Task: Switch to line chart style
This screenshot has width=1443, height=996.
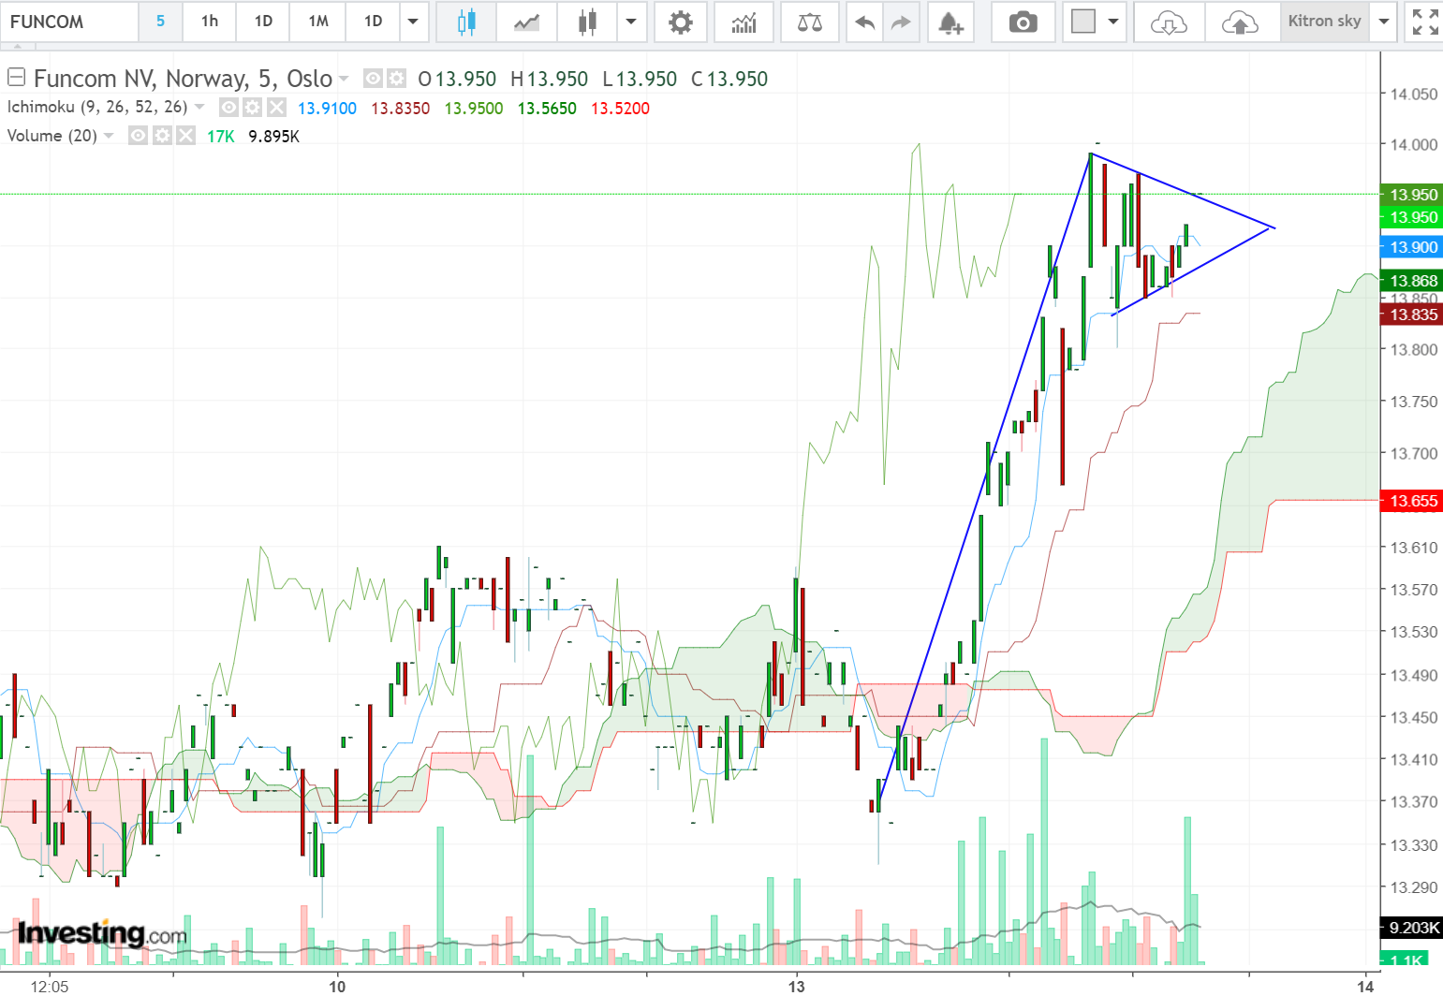Action: (526, 22)
